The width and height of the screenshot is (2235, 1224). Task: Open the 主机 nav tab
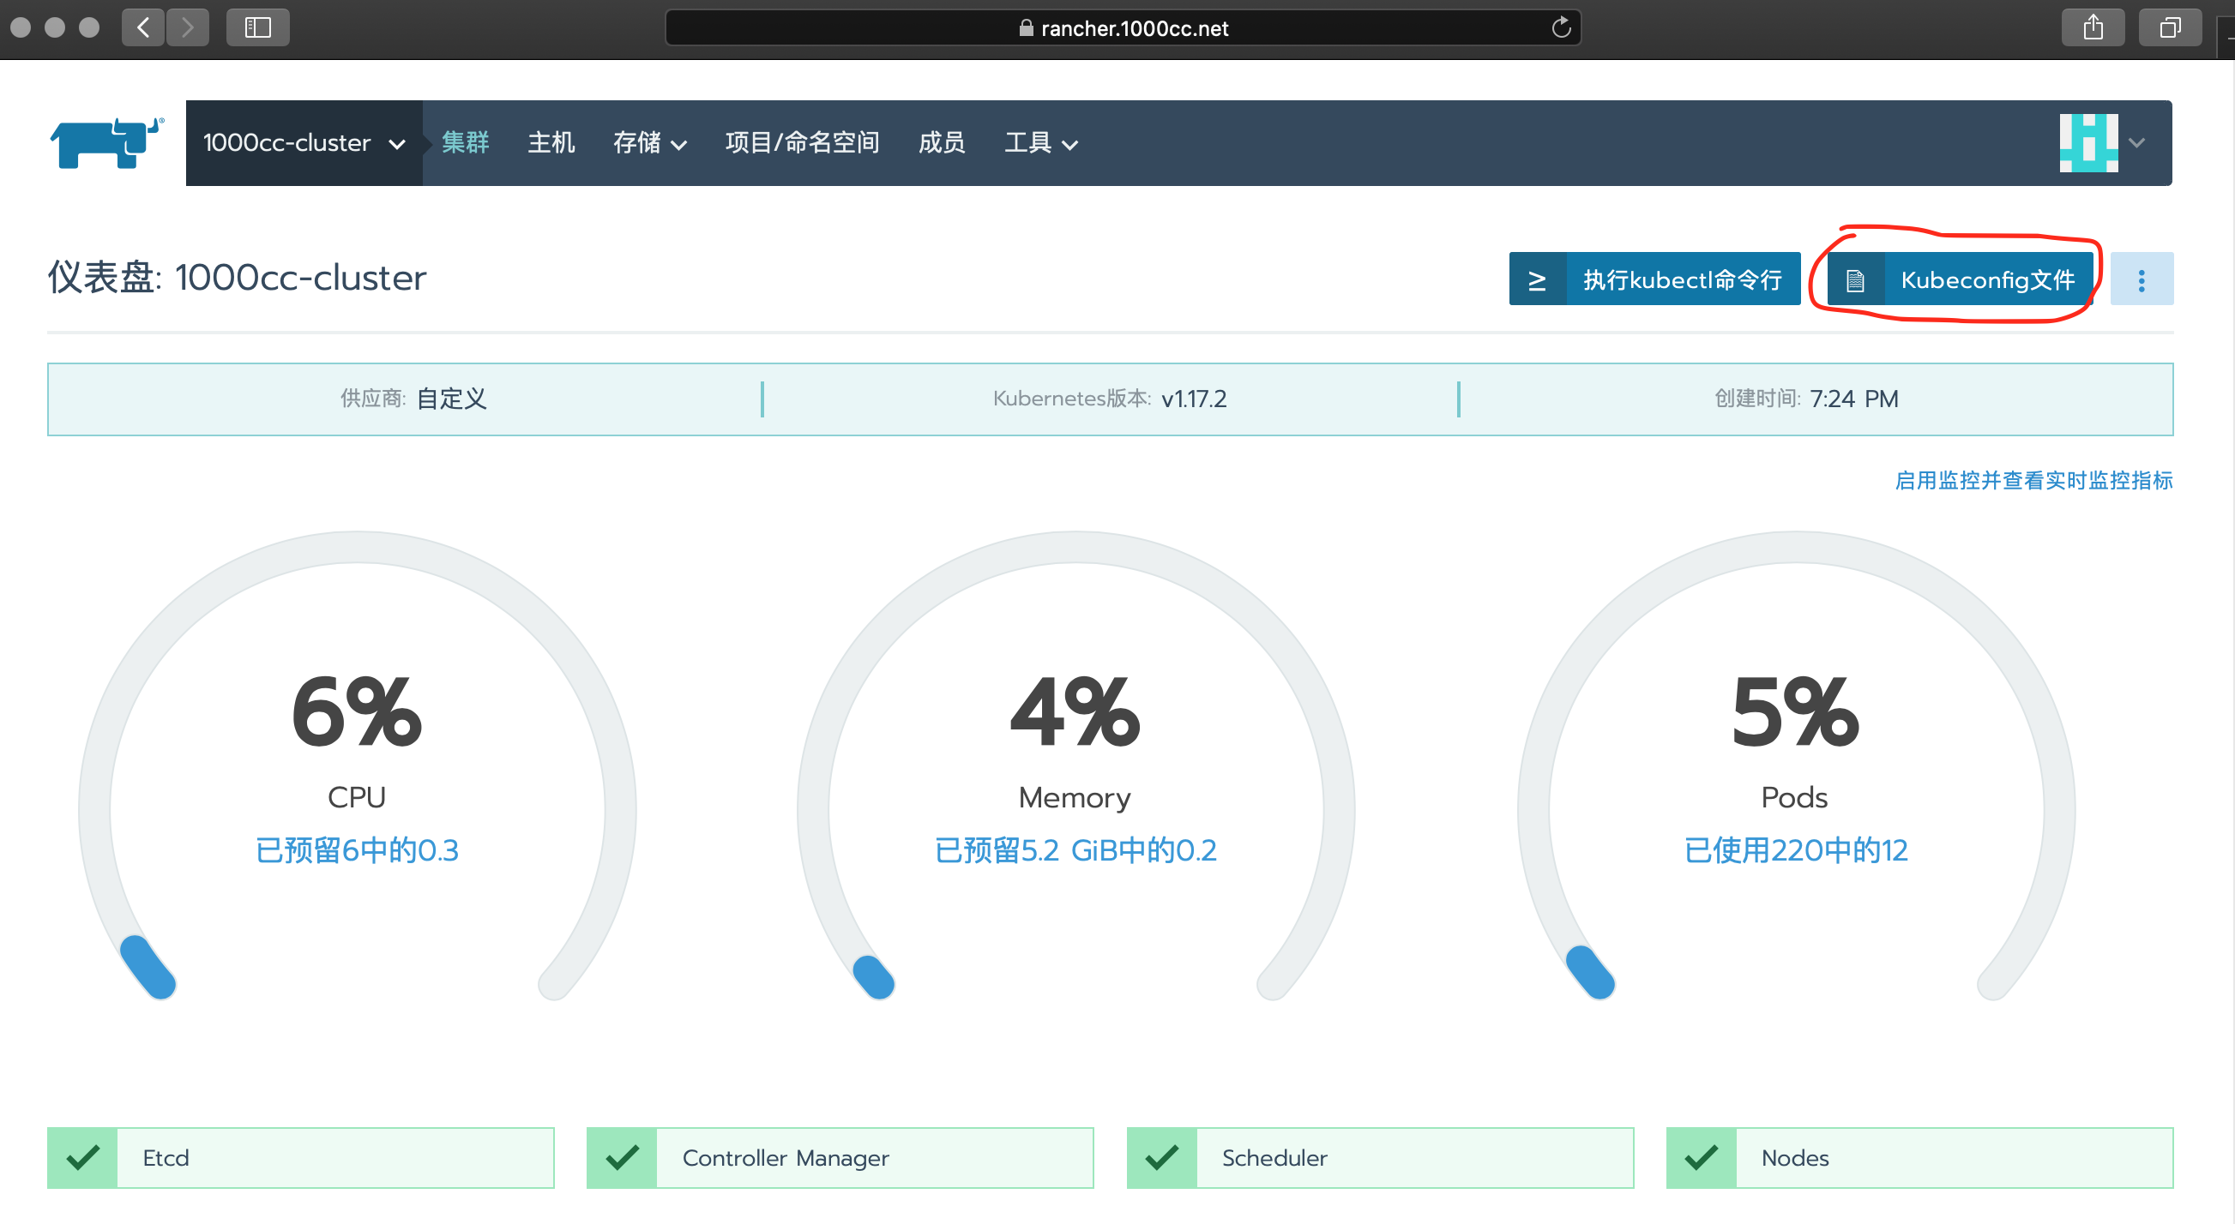551,143
